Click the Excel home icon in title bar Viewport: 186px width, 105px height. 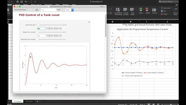point(17,1)
